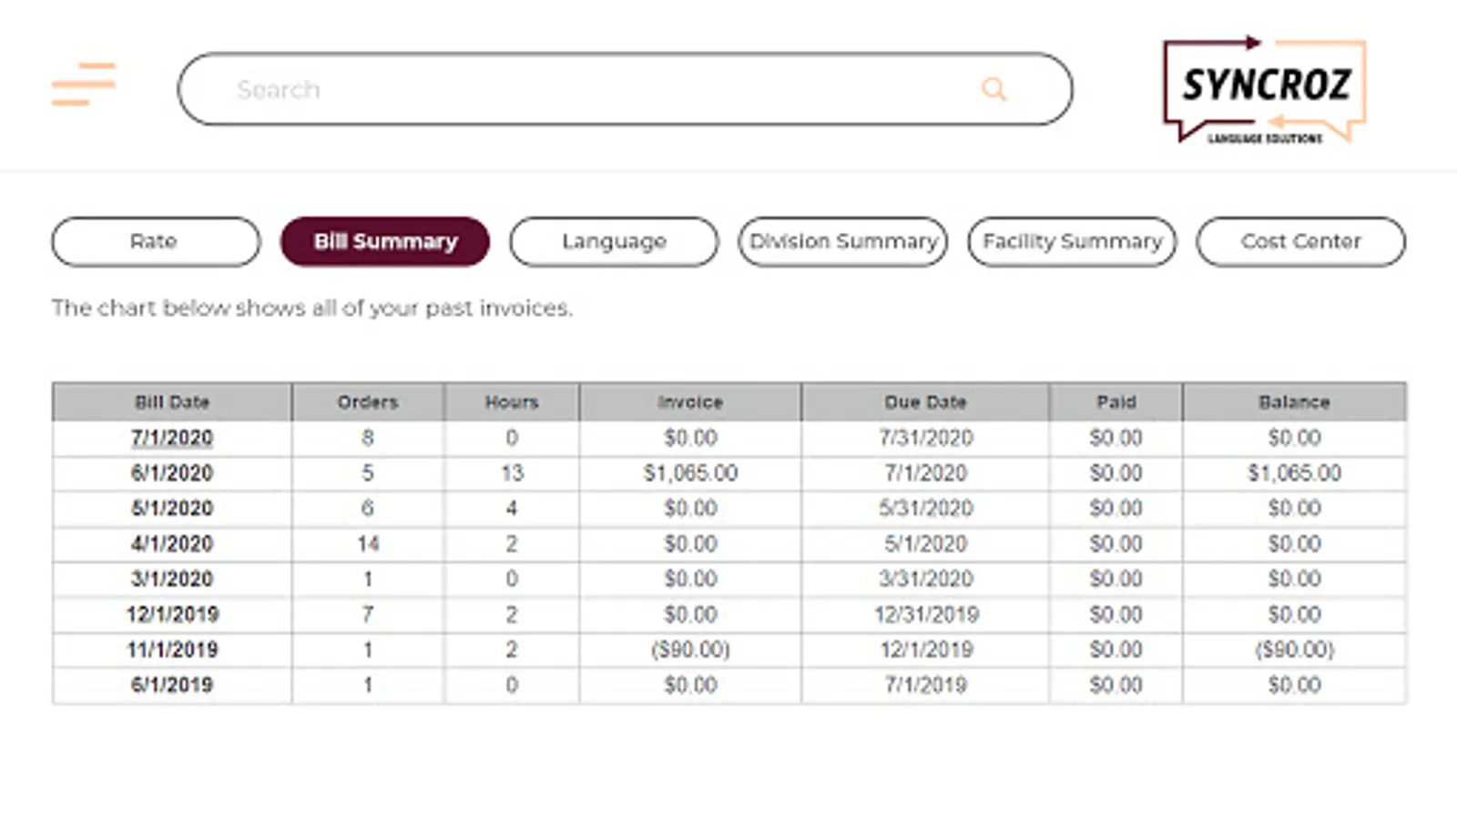Click the Syncroz Language Solutions logo

point(1264,90)
